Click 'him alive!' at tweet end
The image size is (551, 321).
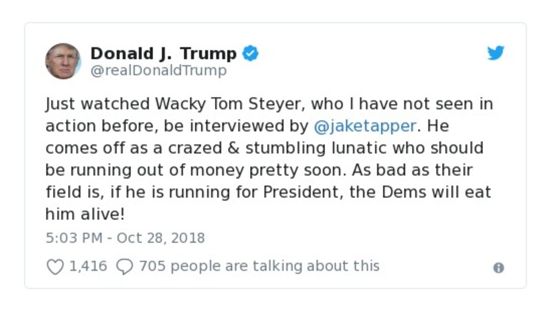click(x=85, y=214)
